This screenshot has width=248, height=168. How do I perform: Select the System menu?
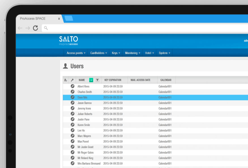tap(164, 53)
